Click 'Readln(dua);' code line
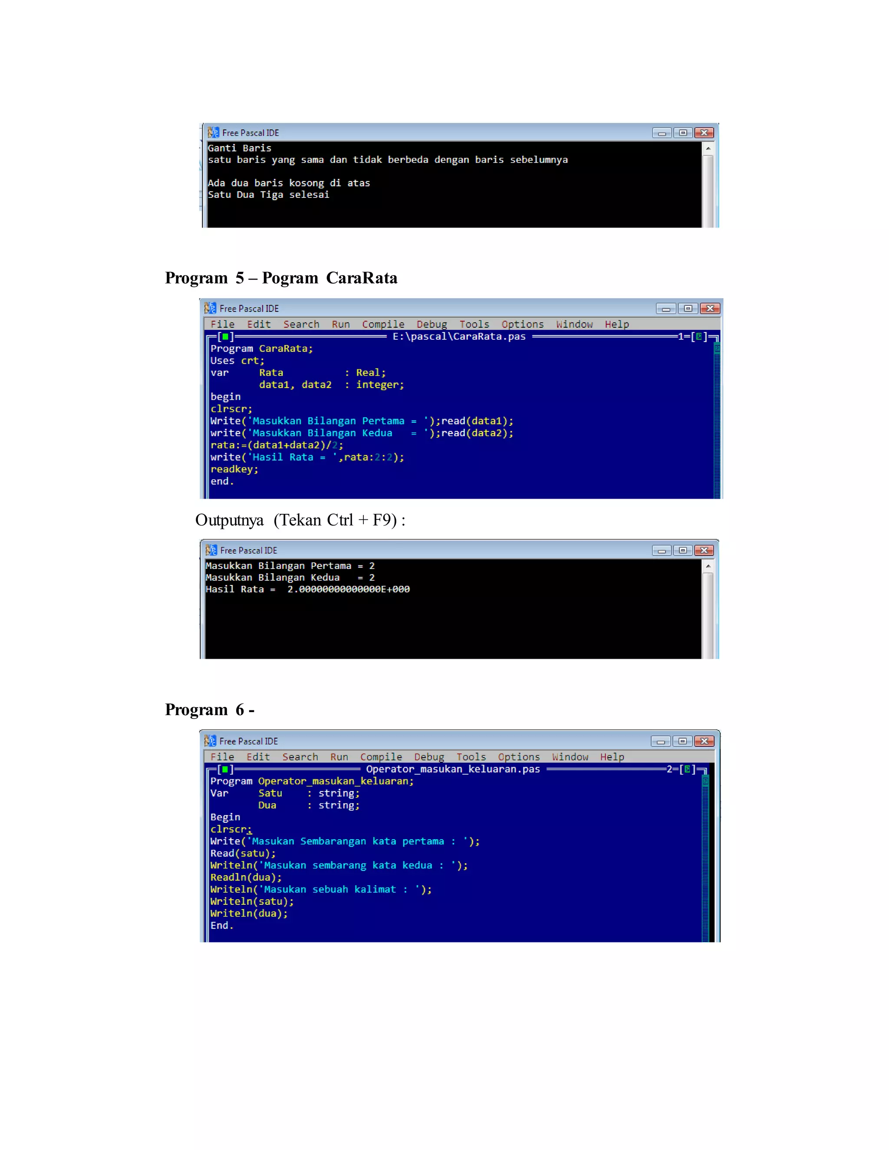This screenshot has width=889, height=1150. pos(246,877)
